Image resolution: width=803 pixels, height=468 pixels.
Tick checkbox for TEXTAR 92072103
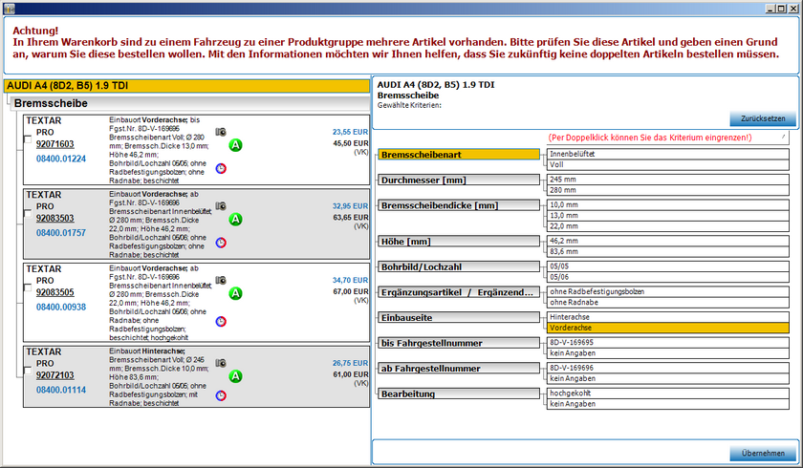[x=28, y=371]
